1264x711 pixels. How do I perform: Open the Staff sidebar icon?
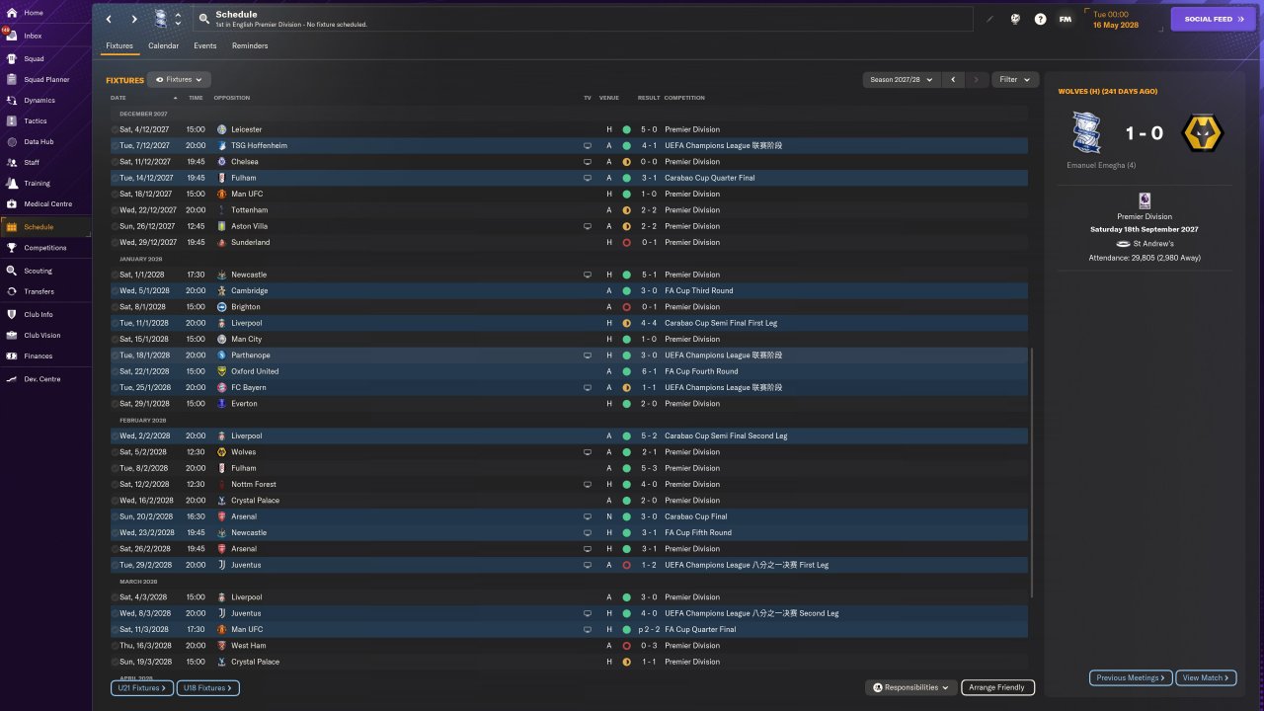[11, 162]
